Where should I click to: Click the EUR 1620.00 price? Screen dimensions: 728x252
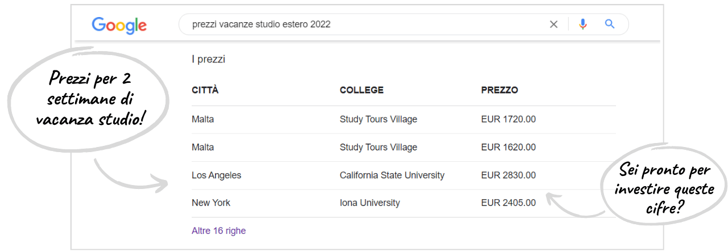tap(508, 147)
